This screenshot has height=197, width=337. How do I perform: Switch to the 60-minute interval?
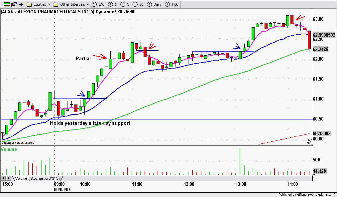[138, 4]
